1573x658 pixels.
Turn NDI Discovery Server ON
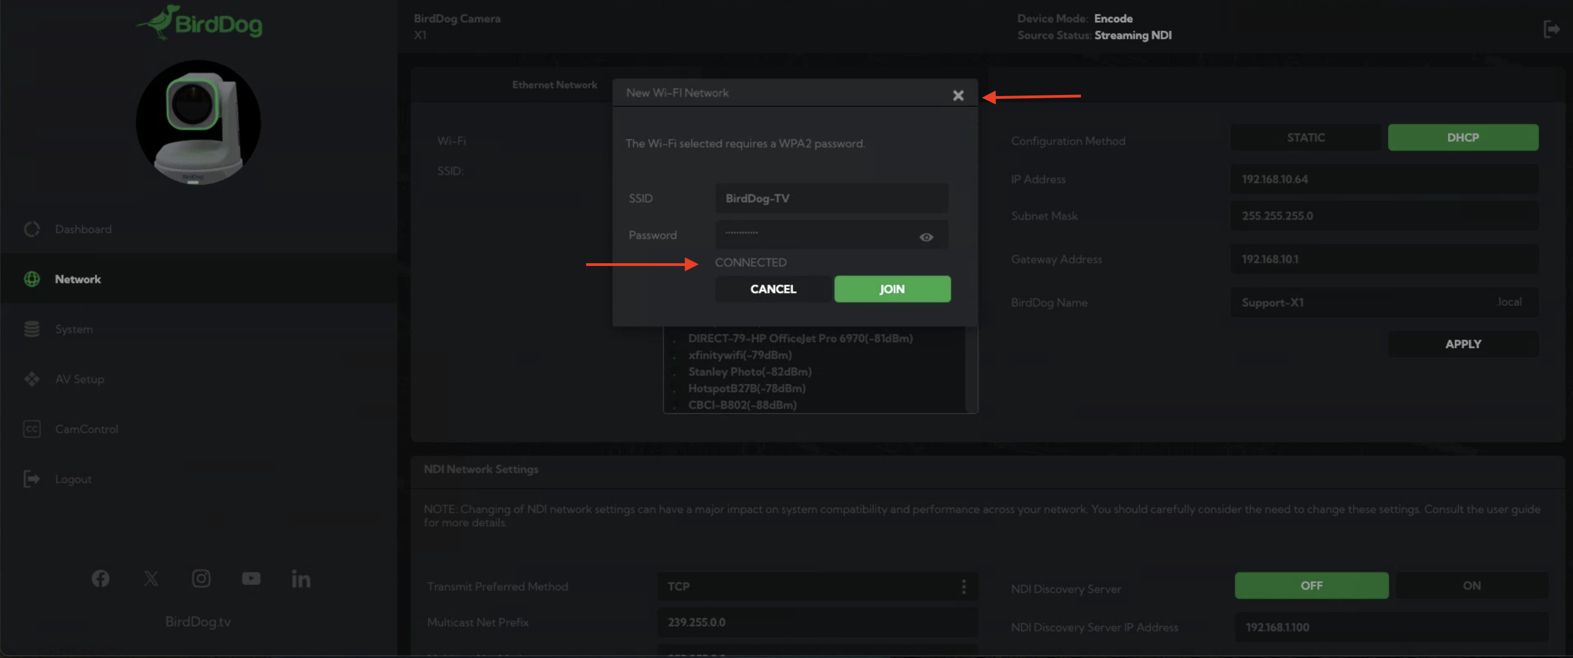(x=1471, y=585)
